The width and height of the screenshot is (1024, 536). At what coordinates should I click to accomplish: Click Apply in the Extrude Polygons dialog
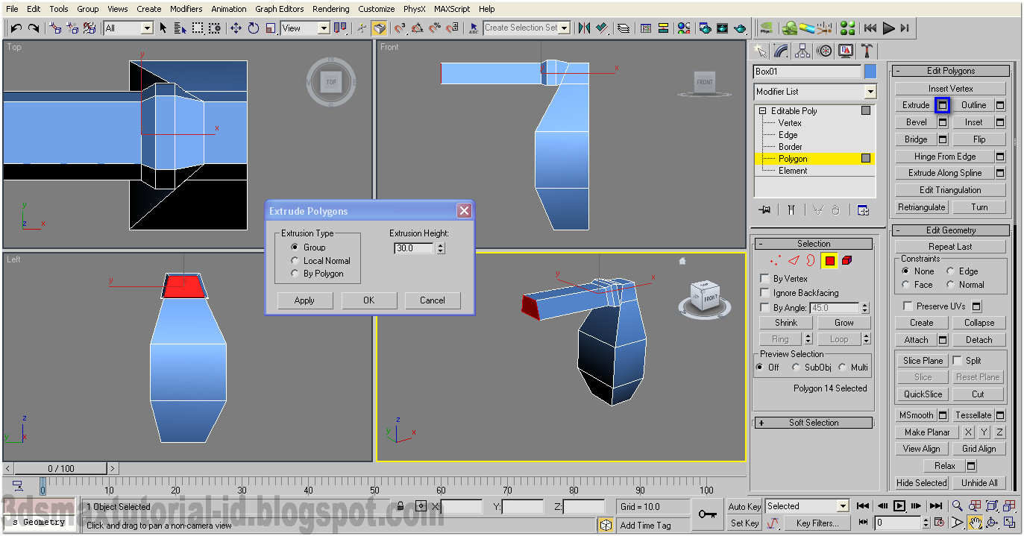[x=304, y=300]
